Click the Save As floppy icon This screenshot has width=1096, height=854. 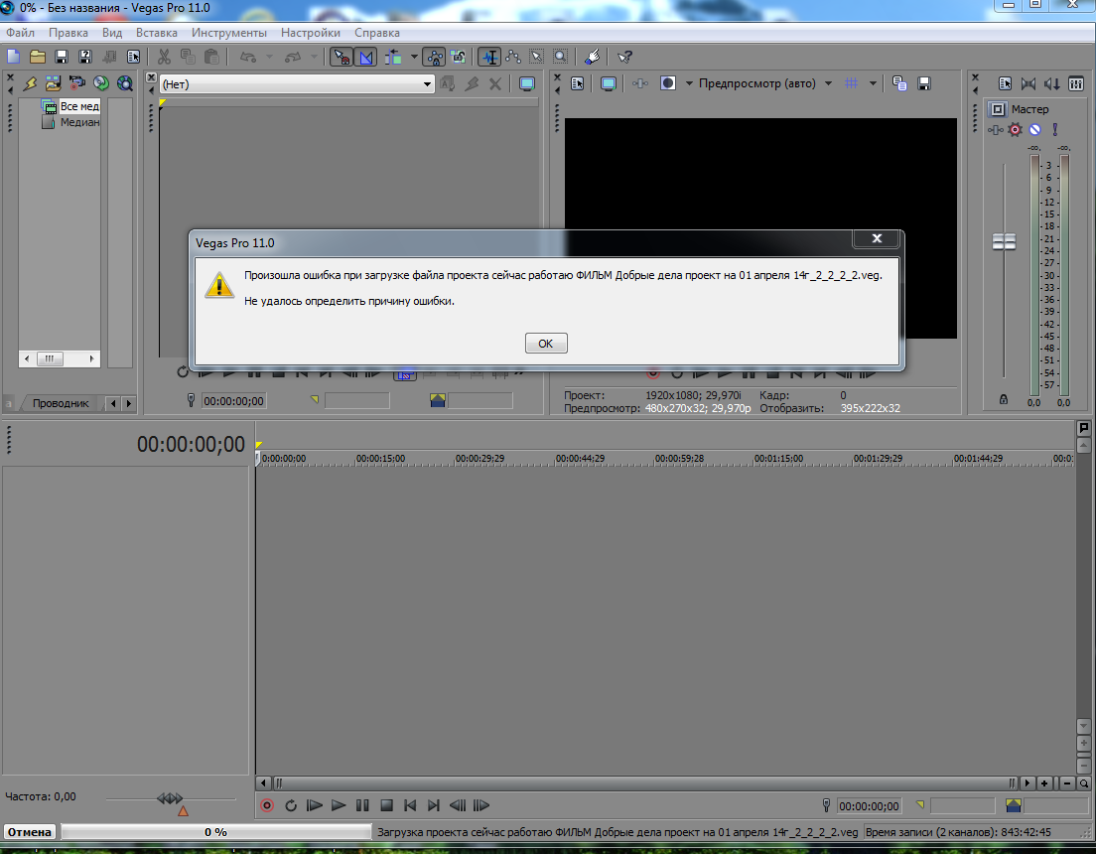[x=85, y=57]
